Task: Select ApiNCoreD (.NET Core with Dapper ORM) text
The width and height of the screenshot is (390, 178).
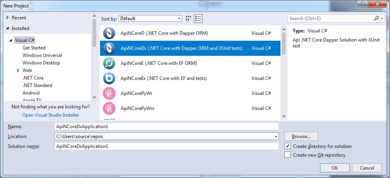Action: (164, 33)
